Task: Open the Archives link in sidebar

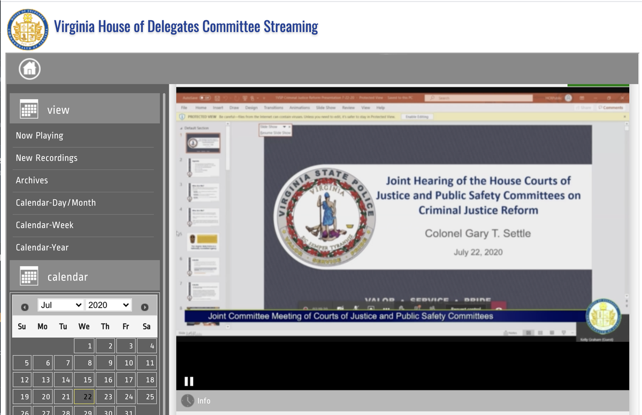Action: (32, 180)
